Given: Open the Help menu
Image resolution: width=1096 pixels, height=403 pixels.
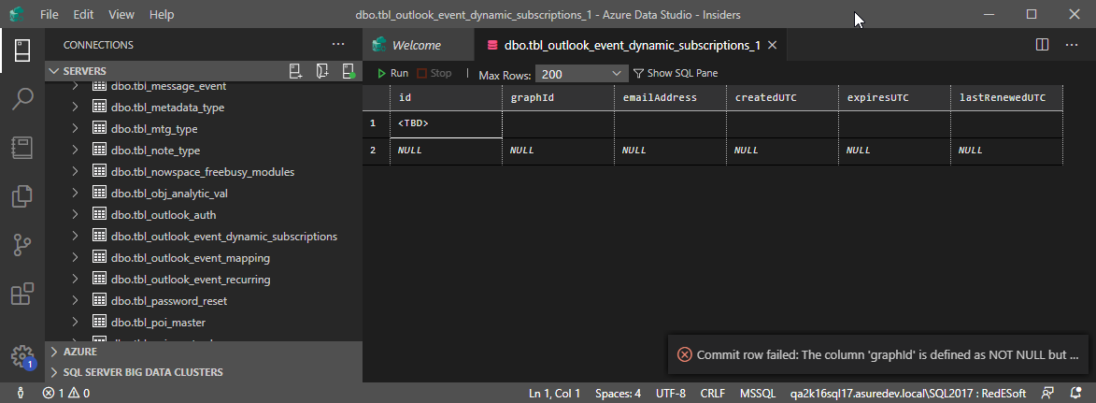Looking at the screenshot, I should [x=163, y=14].
